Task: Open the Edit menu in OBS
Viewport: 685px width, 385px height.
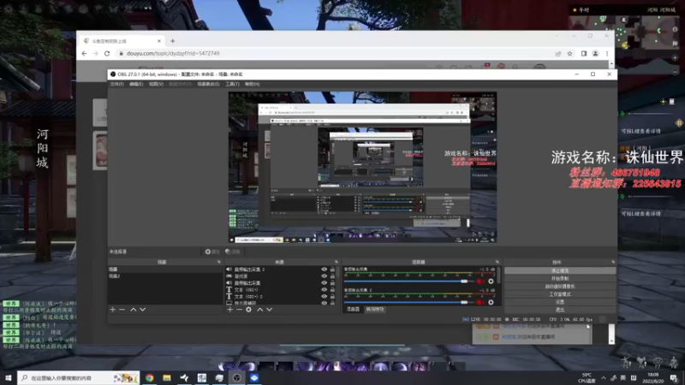Action: pyautogui.click(x=136, y=84)
